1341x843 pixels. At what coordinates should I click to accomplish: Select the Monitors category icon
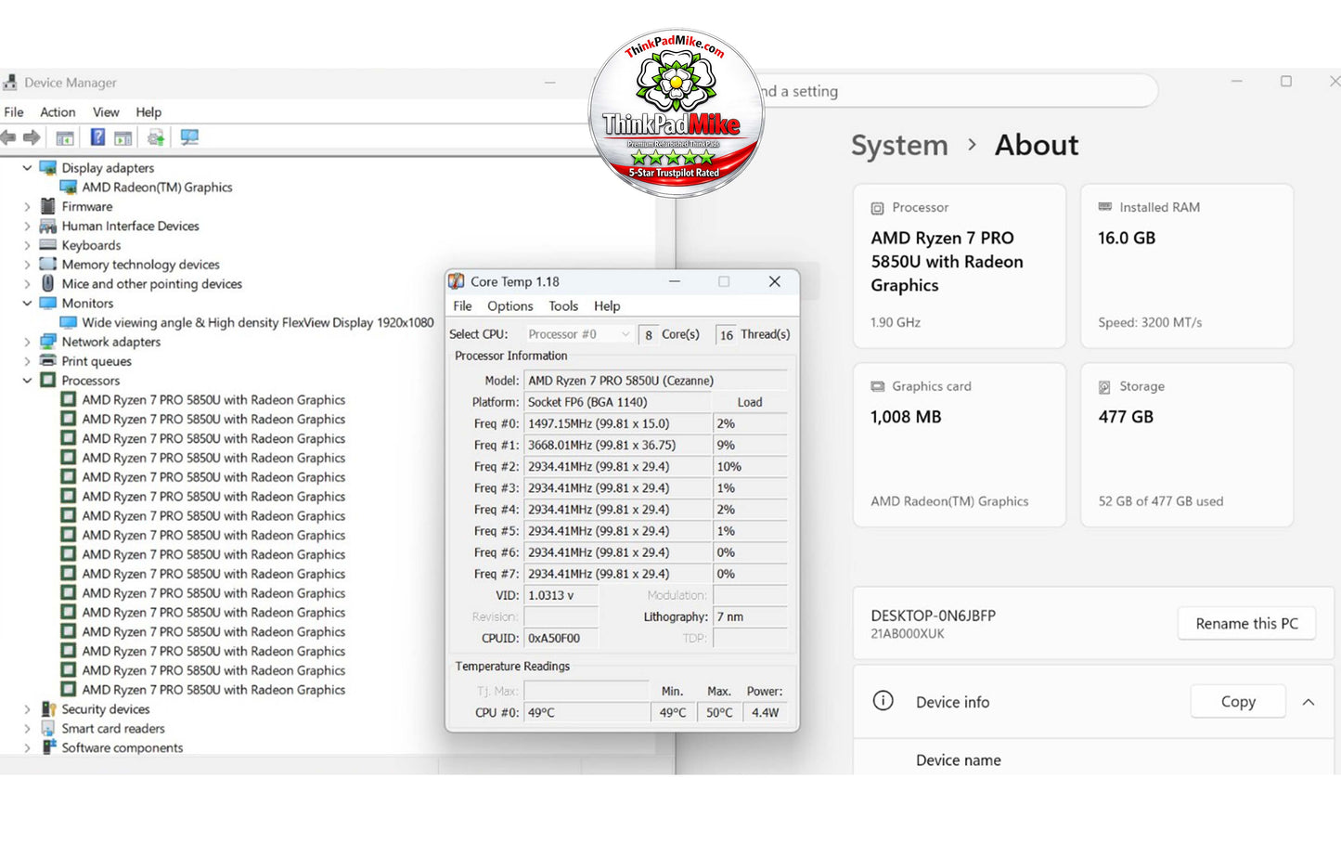(48, 304)
